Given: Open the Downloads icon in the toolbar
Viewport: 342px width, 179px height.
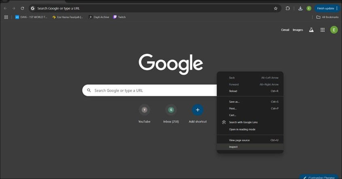Looking at the screenshot, I should [300, 8].
